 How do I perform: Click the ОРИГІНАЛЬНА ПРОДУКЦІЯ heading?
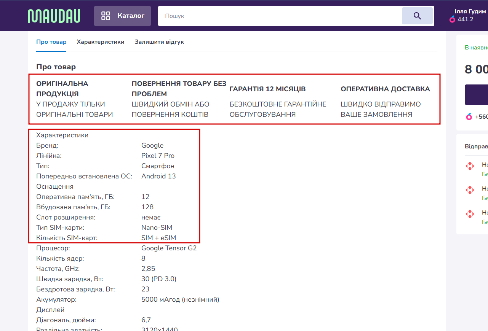click(62, 89)
